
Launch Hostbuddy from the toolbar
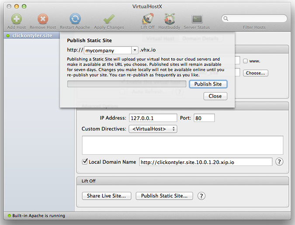[169, 19]
